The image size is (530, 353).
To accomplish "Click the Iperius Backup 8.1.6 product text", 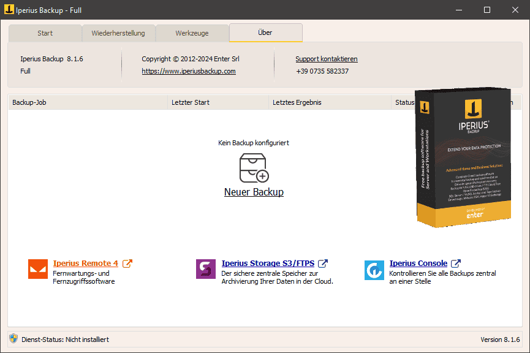I will (x=51, y=59).
